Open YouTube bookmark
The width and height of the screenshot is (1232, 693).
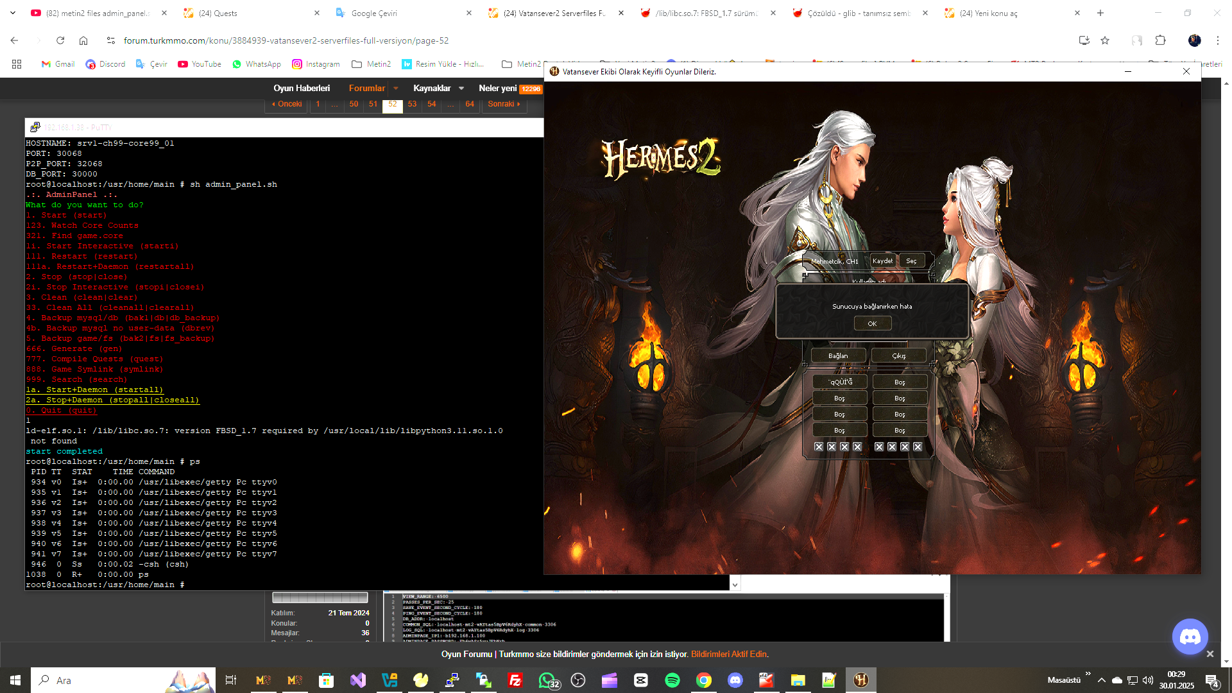pos(200,64)
